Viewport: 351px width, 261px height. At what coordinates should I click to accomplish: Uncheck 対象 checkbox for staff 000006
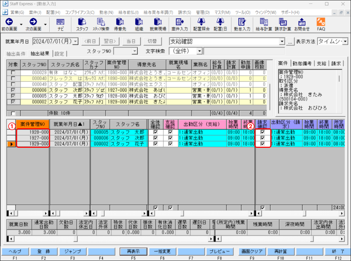(x=13, y=90)
